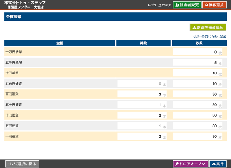Select the 一円硬貨 roll count field

pyautogui.click(x=139, y=137)
